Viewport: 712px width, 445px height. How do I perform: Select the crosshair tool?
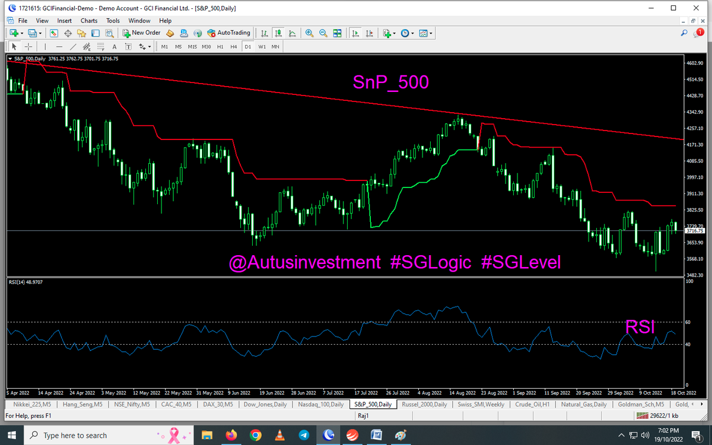click(28, 46)
